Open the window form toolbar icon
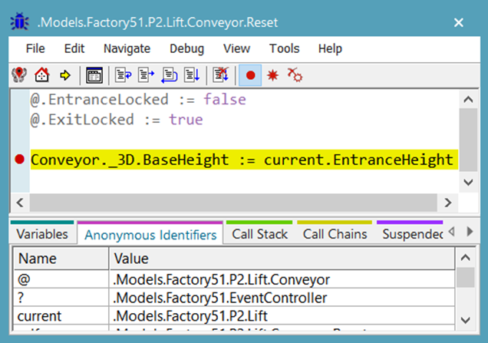Viewport: 488px width, 343px height. pyautogui.click(x=94, y=75)
